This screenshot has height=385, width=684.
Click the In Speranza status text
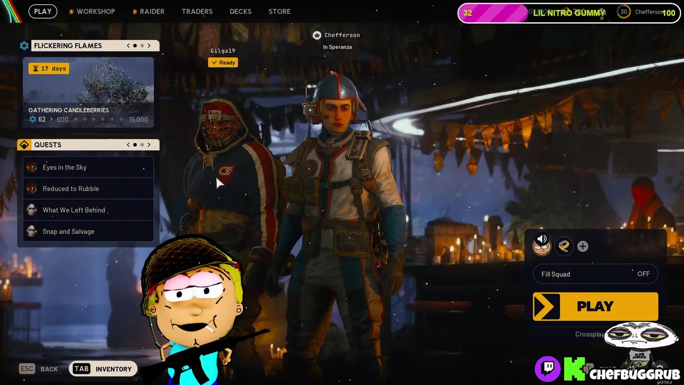(337, 47)
